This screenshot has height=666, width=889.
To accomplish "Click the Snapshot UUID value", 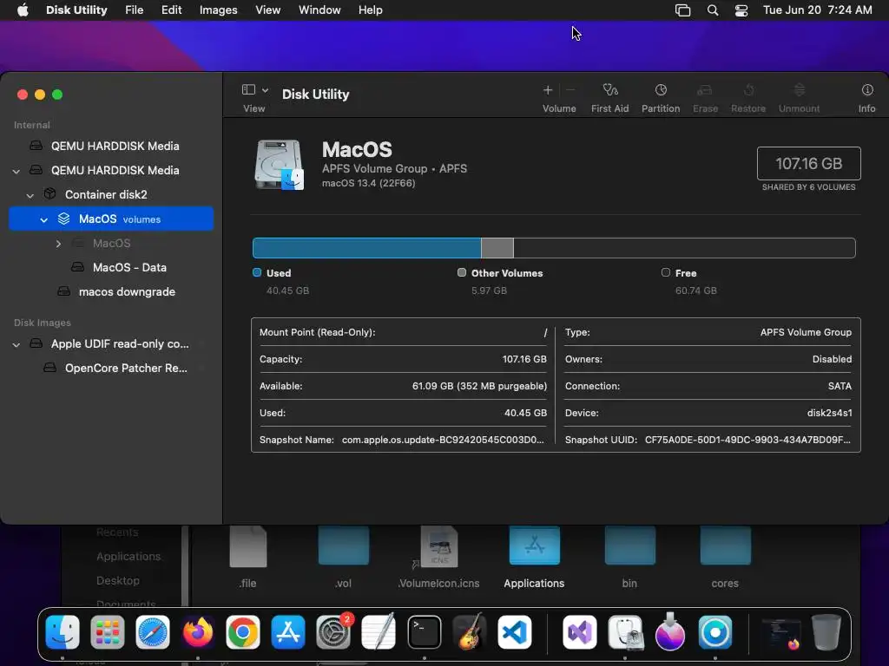I will 747,440.
